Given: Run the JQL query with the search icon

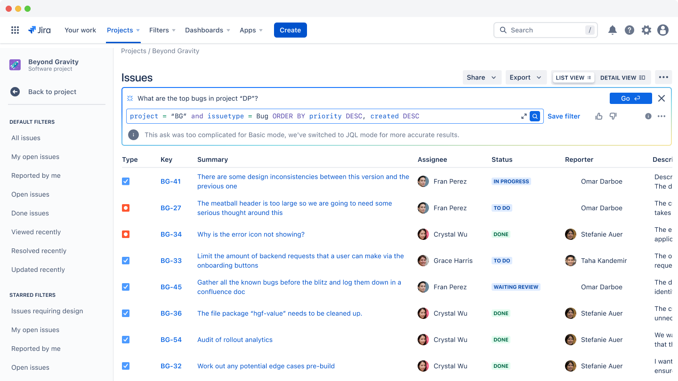Looking at the screenshot, I should [535, 116].
